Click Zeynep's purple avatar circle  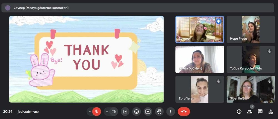8,8
